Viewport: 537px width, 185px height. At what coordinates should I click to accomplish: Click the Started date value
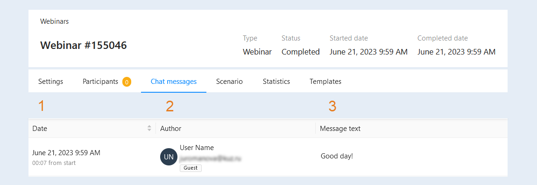(x=368, y=52)
